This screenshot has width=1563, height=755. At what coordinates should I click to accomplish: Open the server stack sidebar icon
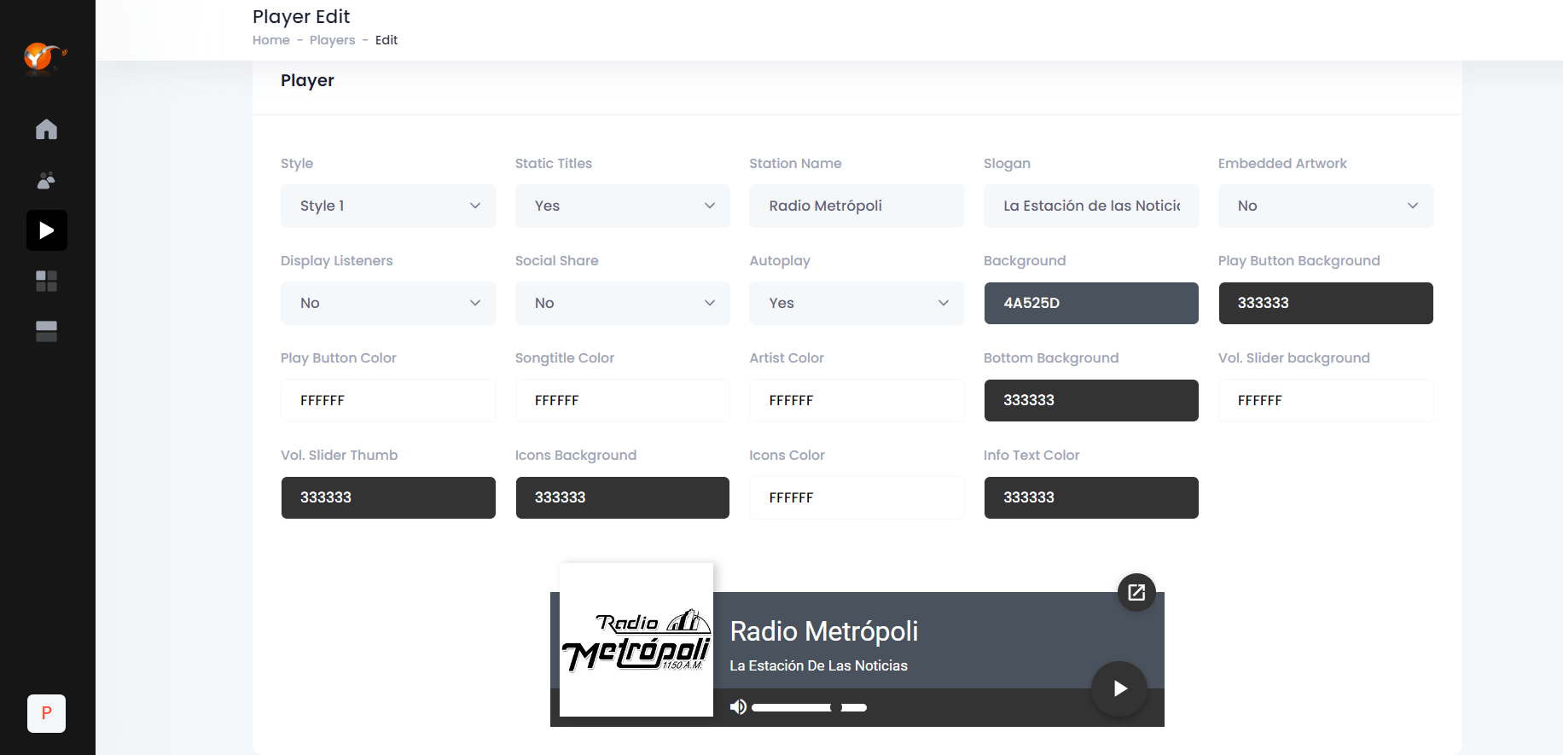click(x=47, y=331)
